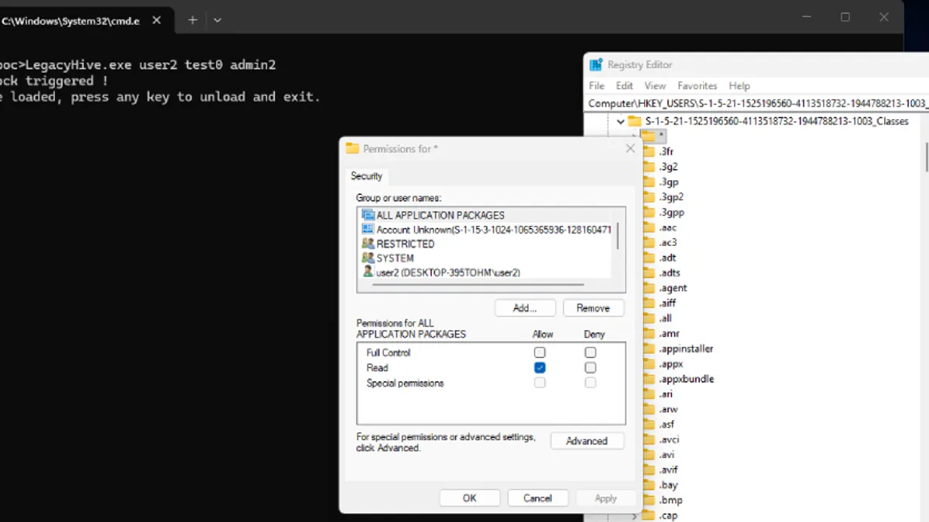Image resolution: width=929 pixels, height=522 pixels.
Task: Select the .all folder icon
Action: point(650,318)
